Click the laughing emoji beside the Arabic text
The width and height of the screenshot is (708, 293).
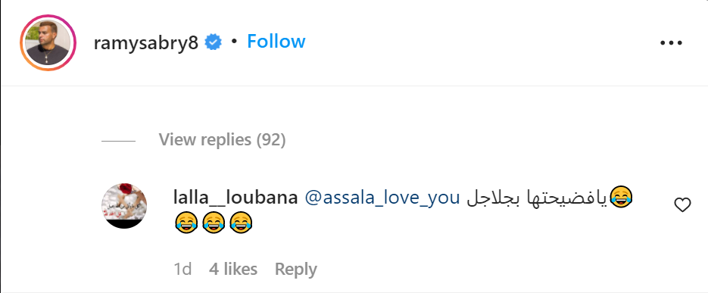621,198
